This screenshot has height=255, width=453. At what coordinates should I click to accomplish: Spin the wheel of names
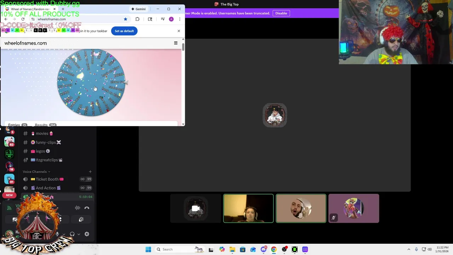[x=91, y=82]
